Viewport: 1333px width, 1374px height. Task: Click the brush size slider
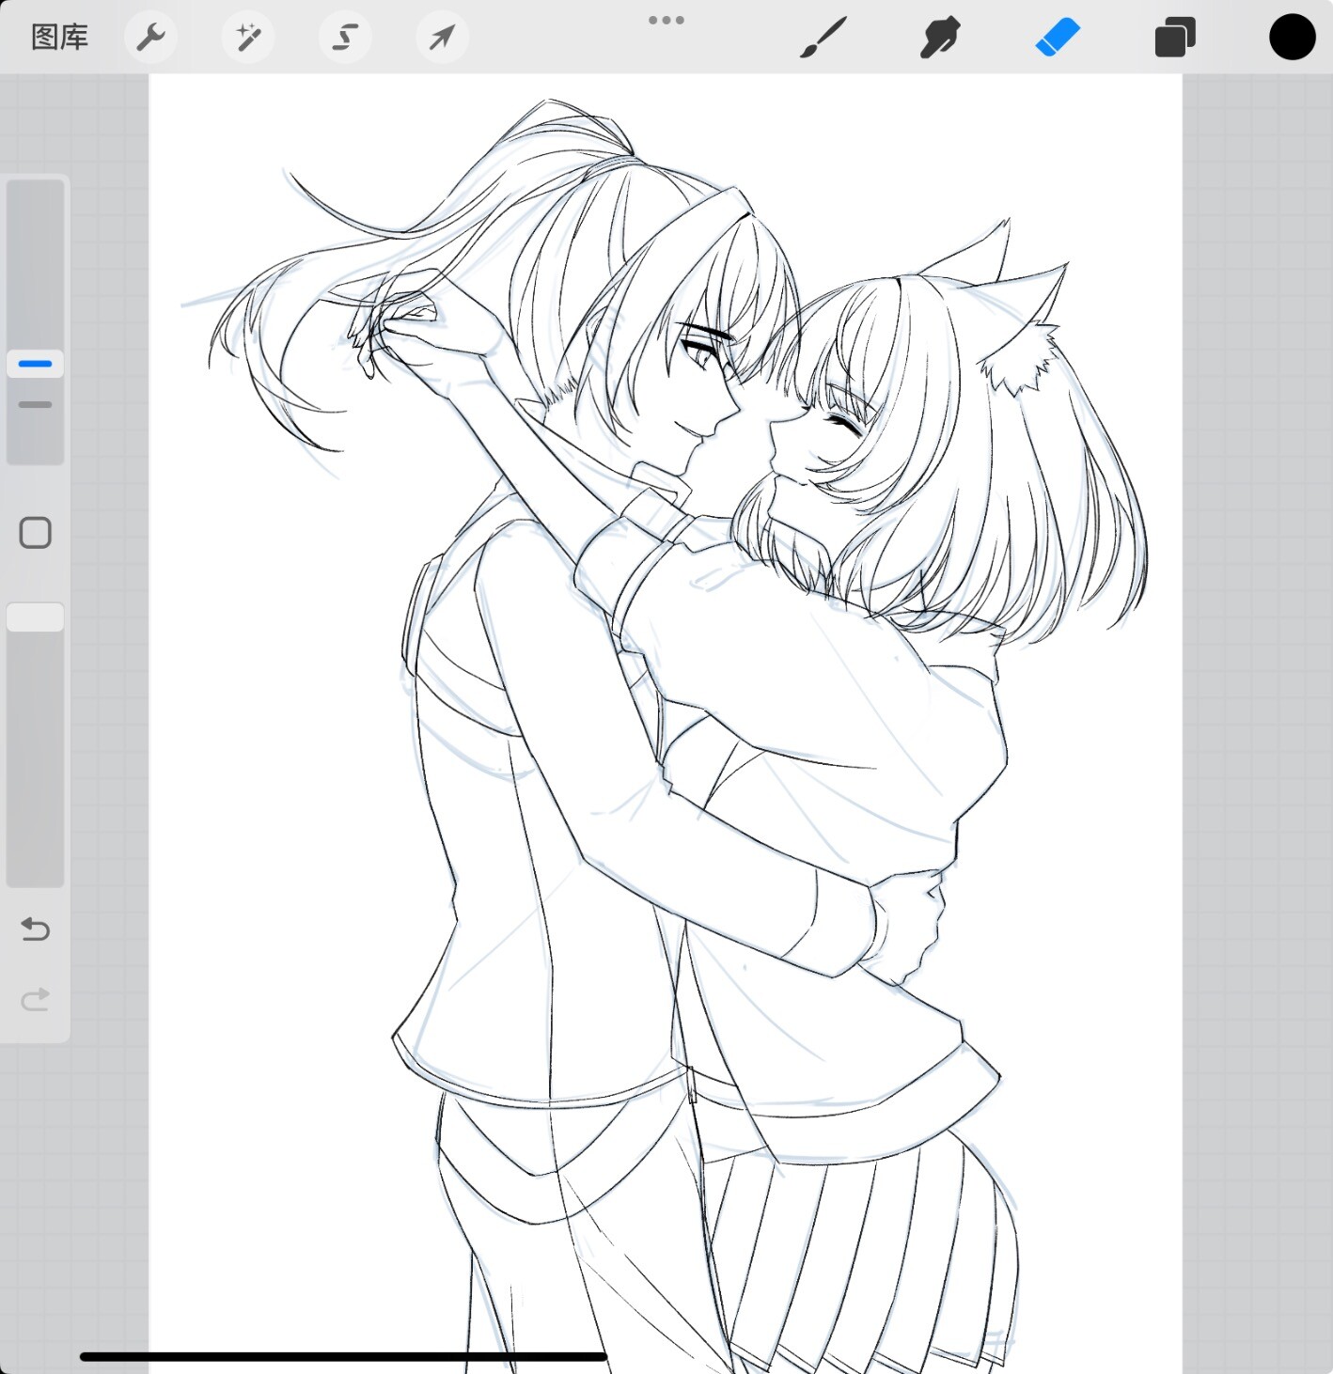click(36, 320)
